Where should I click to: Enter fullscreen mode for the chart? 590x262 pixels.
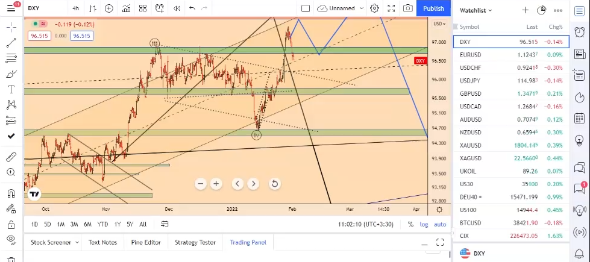392,8
